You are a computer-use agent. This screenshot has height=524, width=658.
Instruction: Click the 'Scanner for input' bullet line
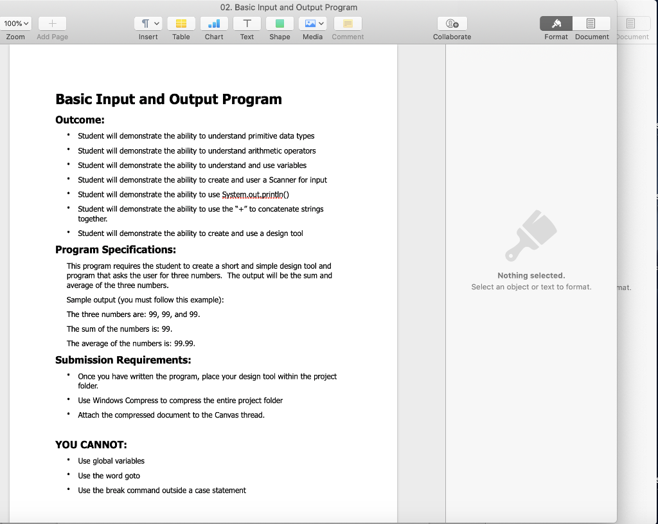coord(202,180)
